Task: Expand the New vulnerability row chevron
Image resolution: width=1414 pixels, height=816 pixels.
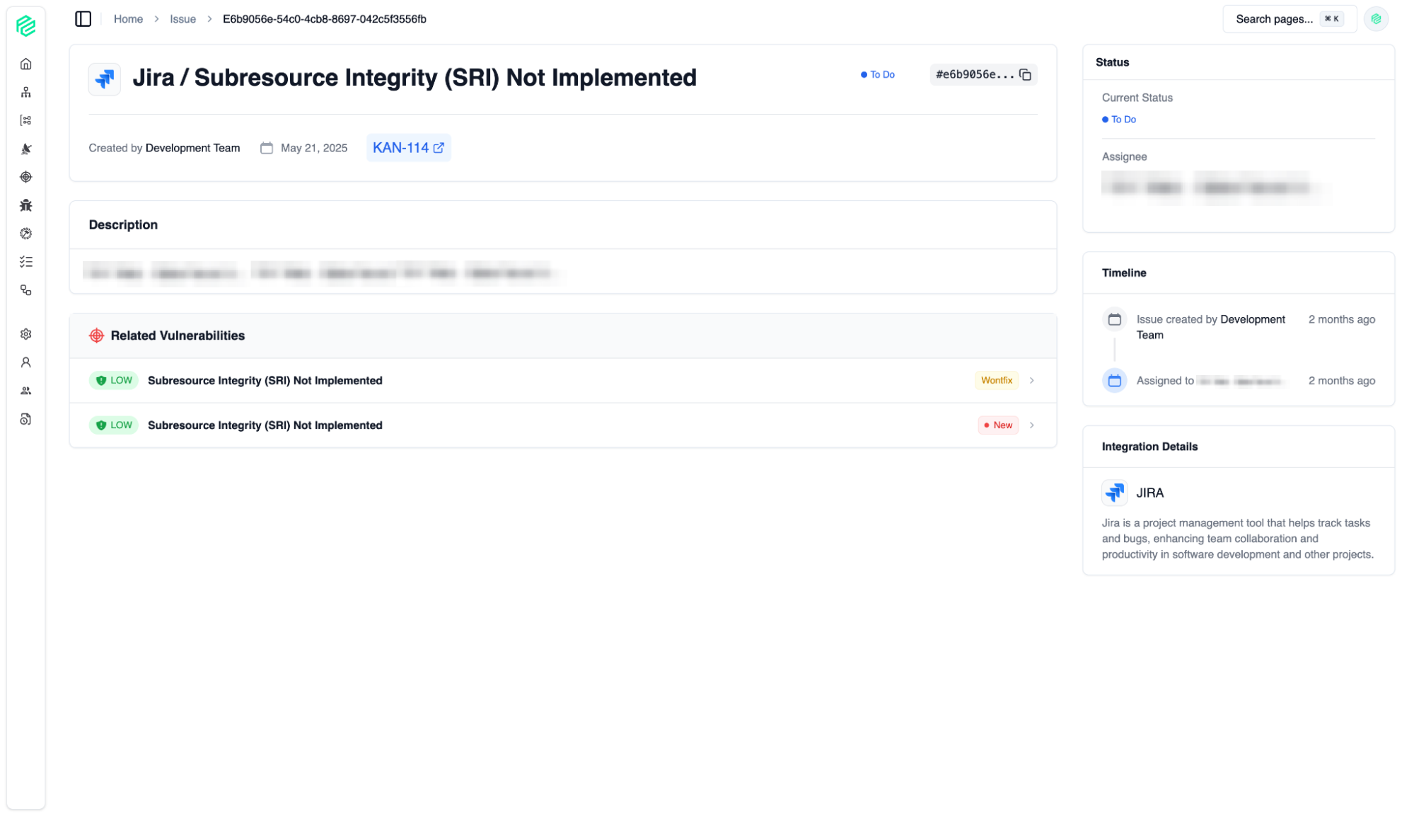Action: (x=1032, y=425)
